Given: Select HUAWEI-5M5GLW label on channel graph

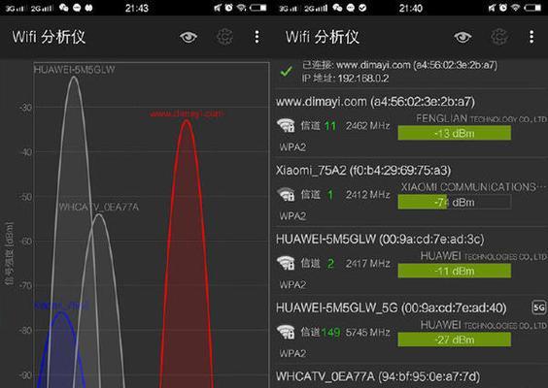Looking at the screenshot, I should pos(74,70).
